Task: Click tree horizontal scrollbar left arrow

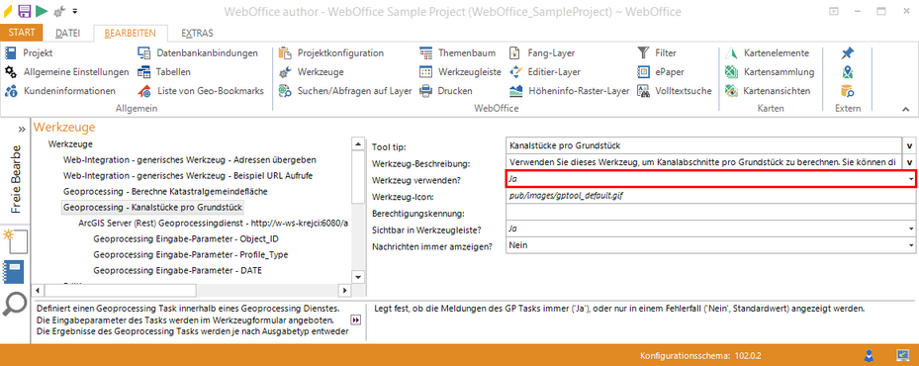Action: pyautogui.click(x=39, y=290)
